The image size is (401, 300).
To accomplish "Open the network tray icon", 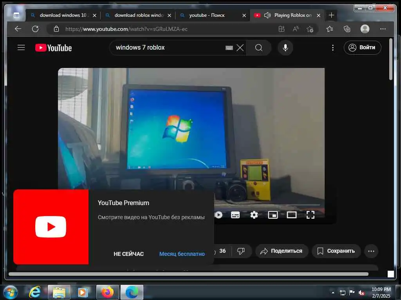I will pos(343,293).
